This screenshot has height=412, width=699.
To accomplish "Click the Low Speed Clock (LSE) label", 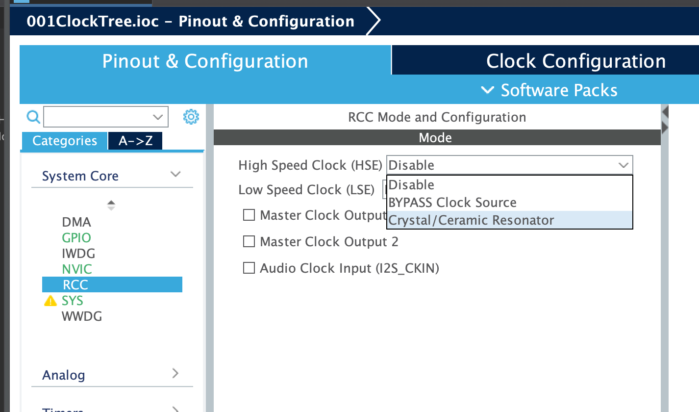I will click(x=306, y=190).
